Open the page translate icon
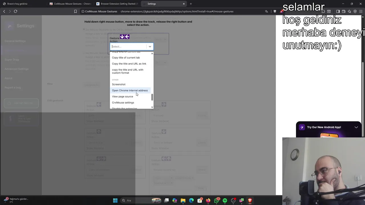The width and height of the screenshot is (365, 205). pyautogui.click(x=267, y=11)
